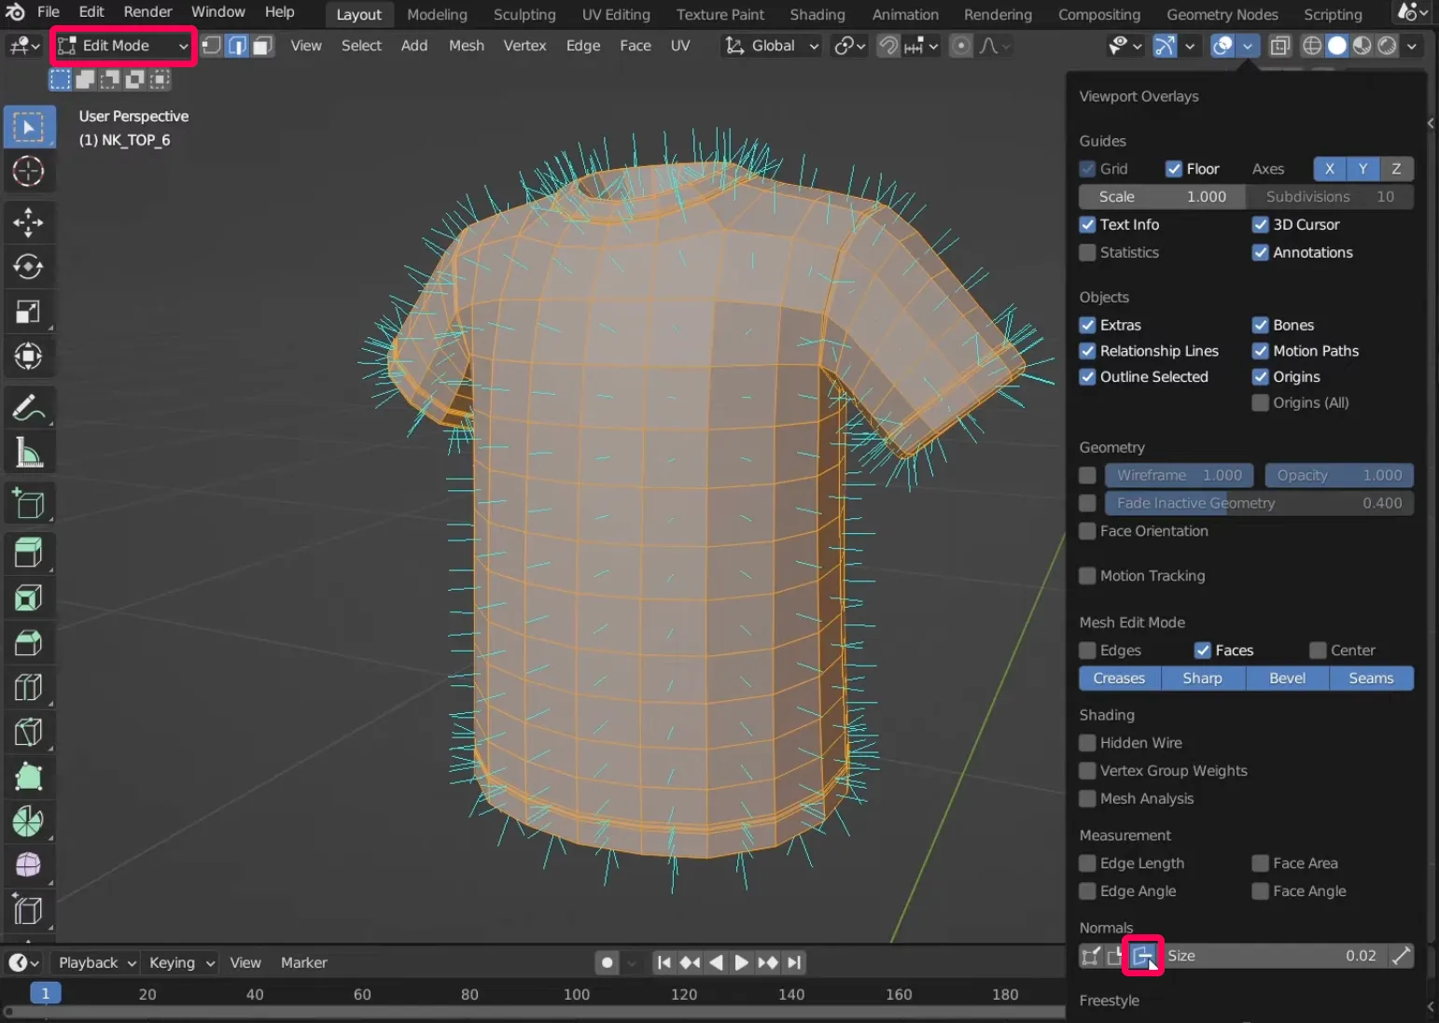This screenshot has height=1023, width=1439.
Task: Select the Rotate tool
Action: pos(29,267)
